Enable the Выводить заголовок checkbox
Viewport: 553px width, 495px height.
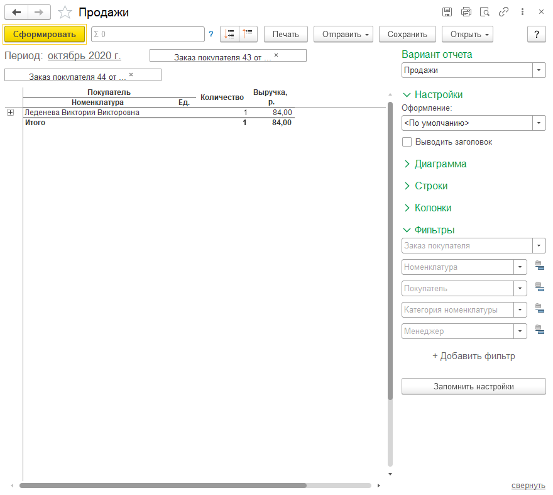click(407, 142)
